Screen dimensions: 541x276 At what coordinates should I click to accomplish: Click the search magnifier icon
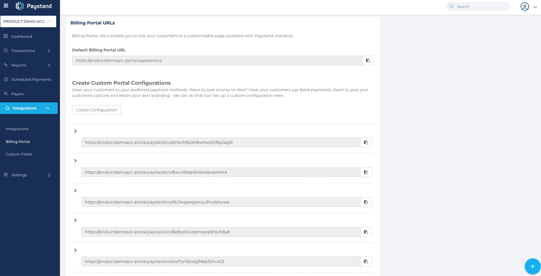pyautogui.click(x=451, y=6)
